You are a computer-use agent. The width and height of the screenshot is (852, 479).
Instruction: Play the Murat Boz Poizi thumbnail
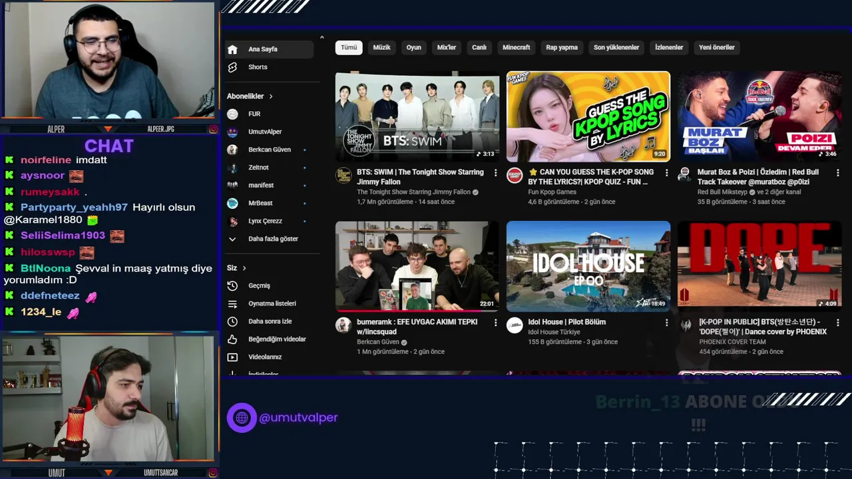pyautogui.click(x=759, y=116)
